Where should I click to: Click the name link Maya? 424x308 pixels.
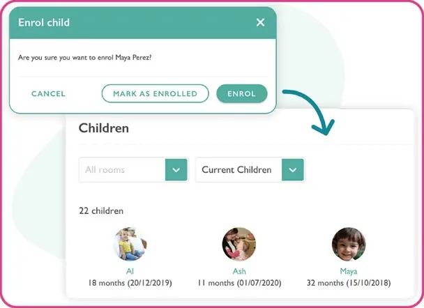pyautogui.click(x=348, y=271)
